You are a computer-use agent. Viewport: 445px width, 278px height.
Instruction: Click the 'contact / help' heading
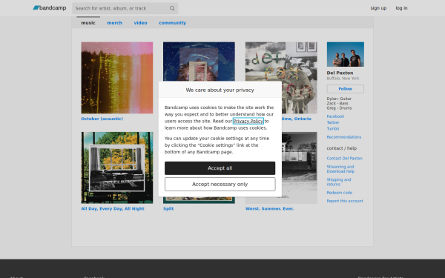tap(342, 148)
